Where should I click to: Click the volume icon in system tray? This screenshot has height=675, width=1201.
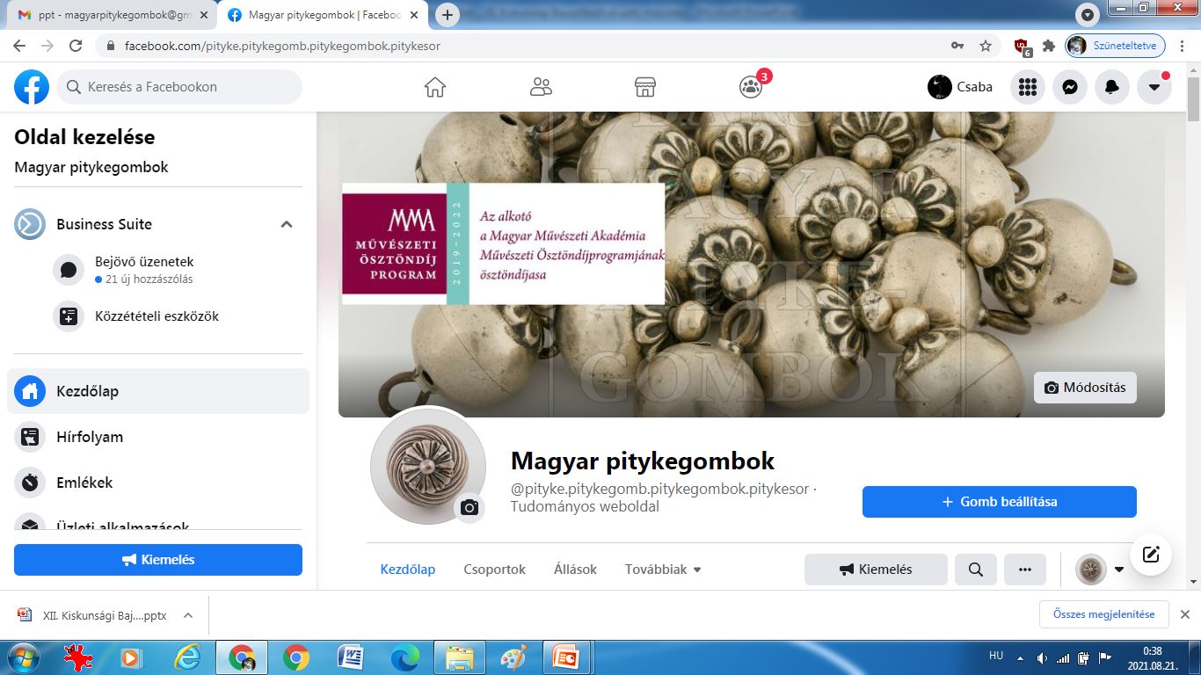(x=1043, y=657)
